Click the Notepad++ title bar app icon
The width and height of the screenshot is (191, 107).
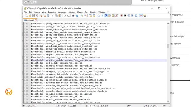tap(25, 8)
